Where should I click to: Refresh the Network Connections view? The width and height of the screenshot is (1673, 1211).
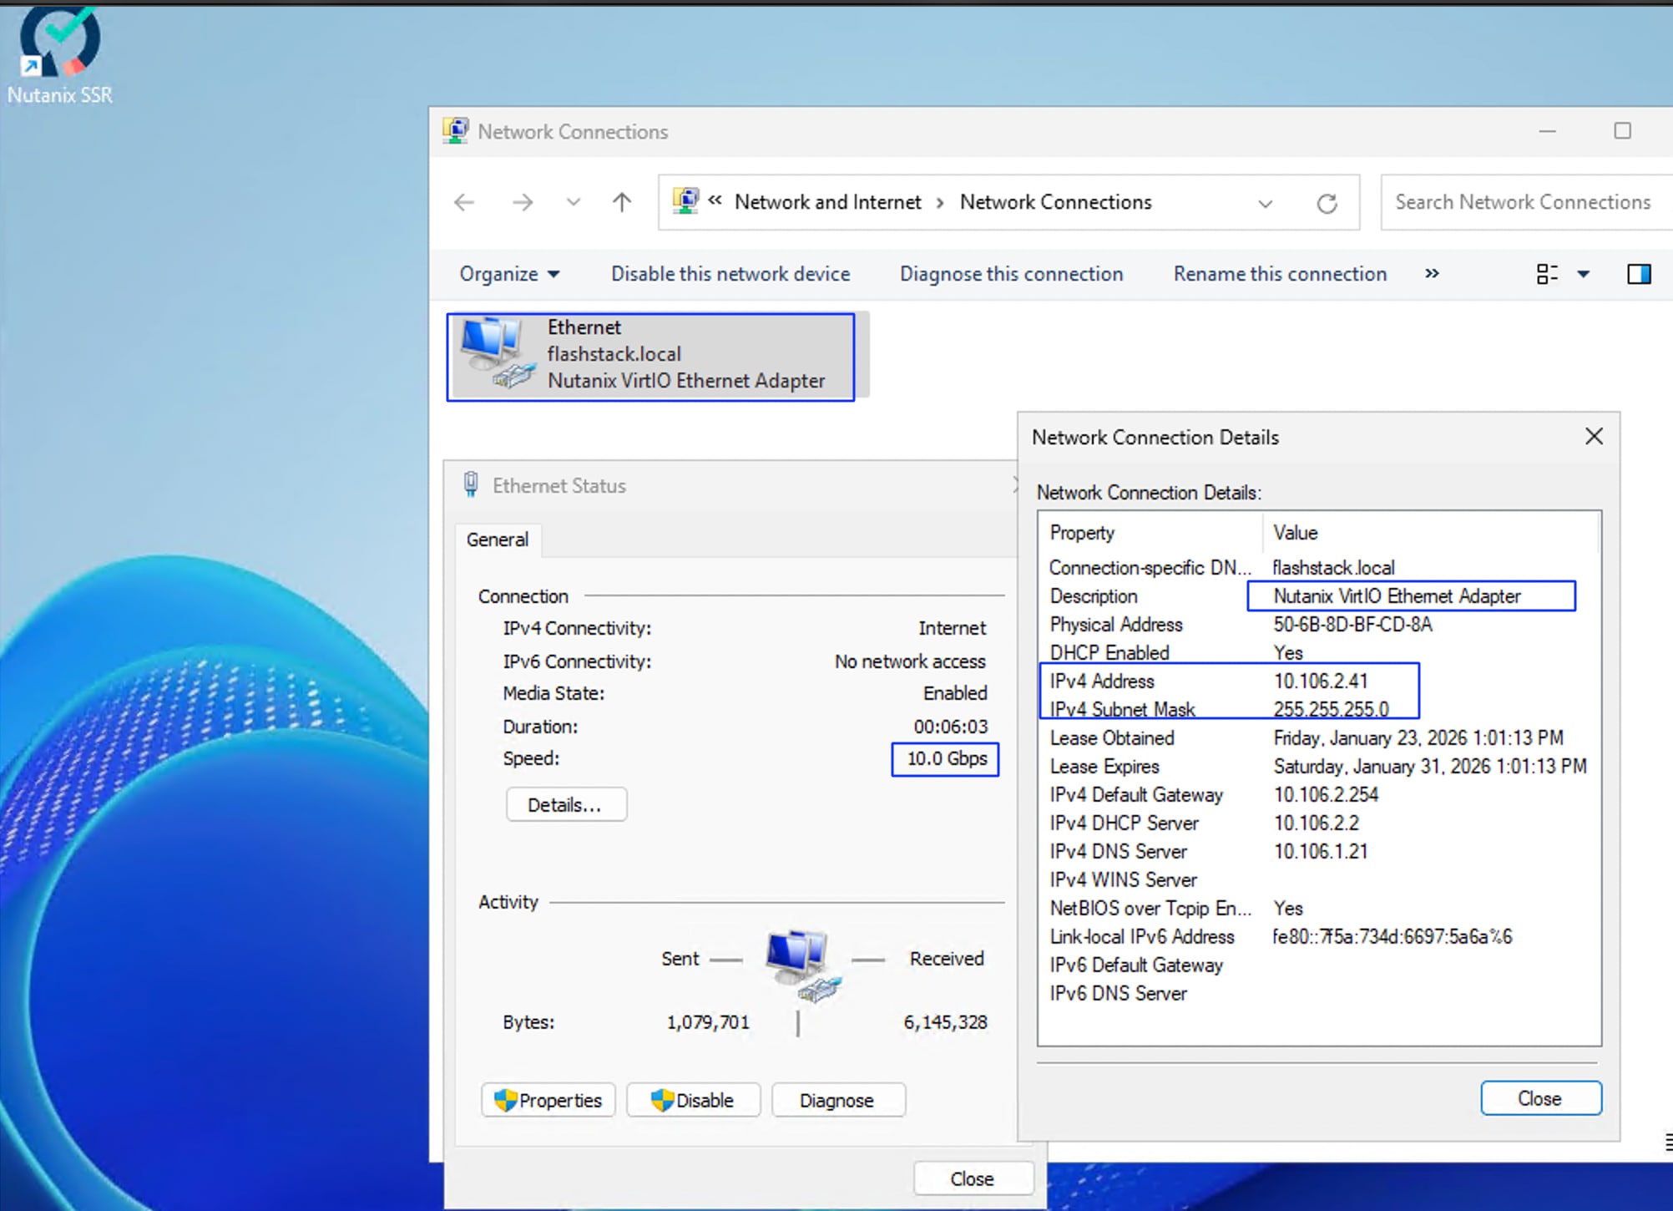click(x=1327, y=202)
